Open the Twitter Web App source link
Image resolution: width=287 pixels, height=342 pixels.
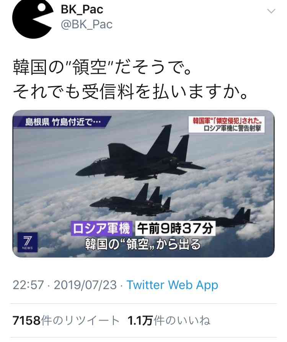coord(172,285)
